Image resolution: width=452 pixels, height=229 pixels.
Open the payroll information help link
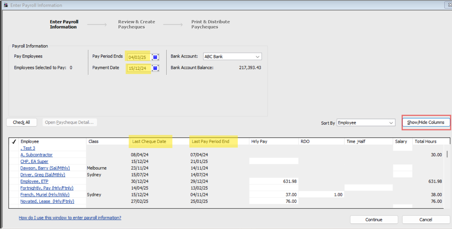click(70, 218)
